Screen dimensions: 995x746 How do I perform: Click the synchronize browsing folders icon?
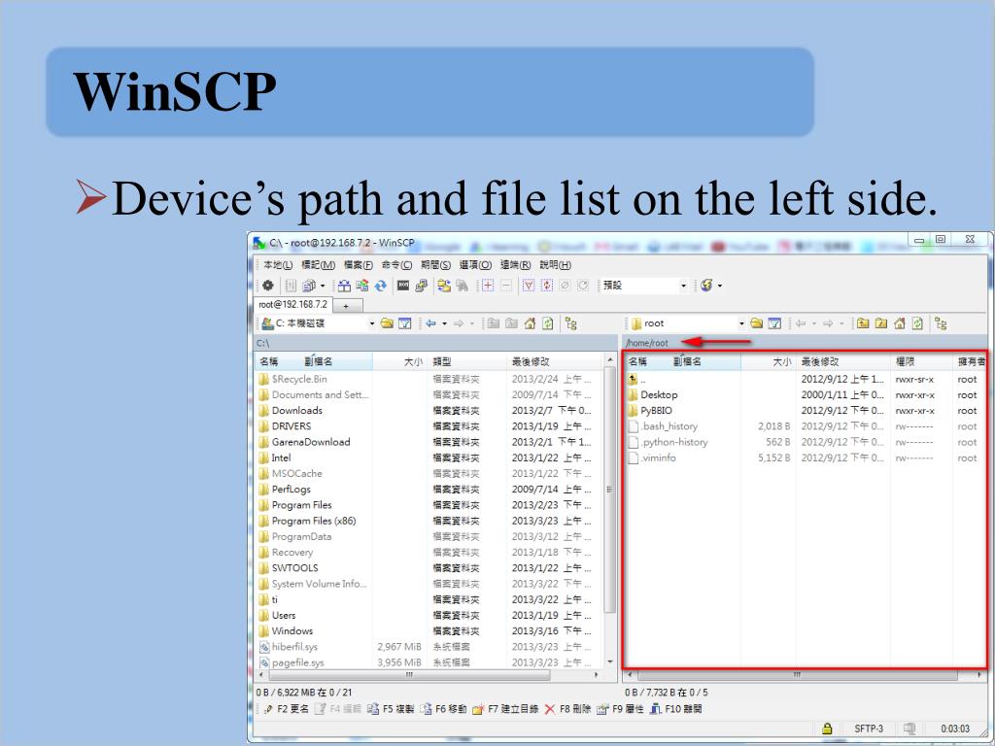443,286
